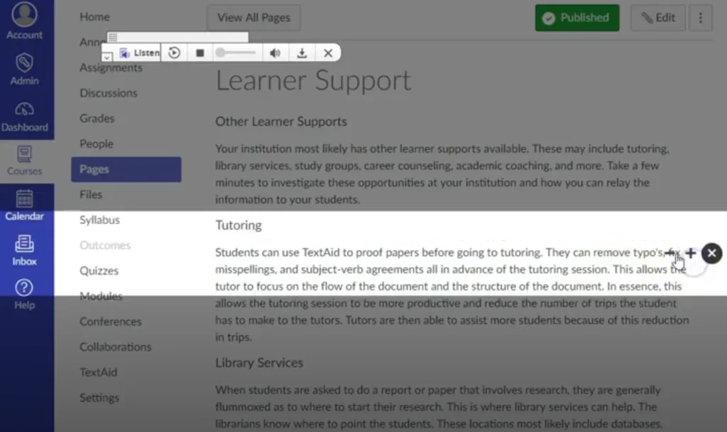Viewport: 727px width, 432px height.
Task: Replay the audio in the TextAid toolbar
Action: pos(173,52)
